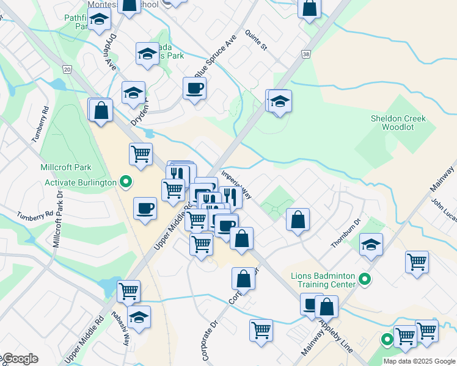Open the grocery cart marker east of Thornburn Dr
This screenshot has width=457, height=366.
(417, 262)
